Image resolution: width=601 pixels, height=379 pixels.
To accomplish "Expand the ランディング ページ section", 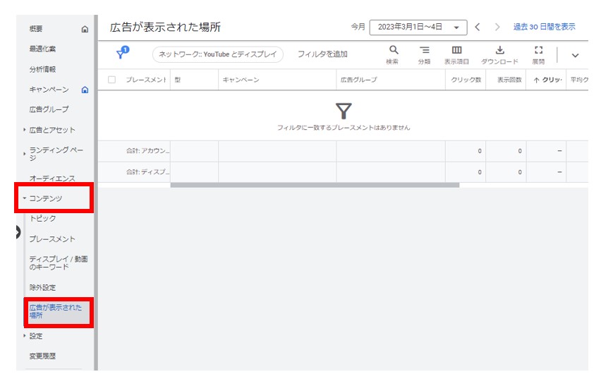I will [x=25, y=154].
